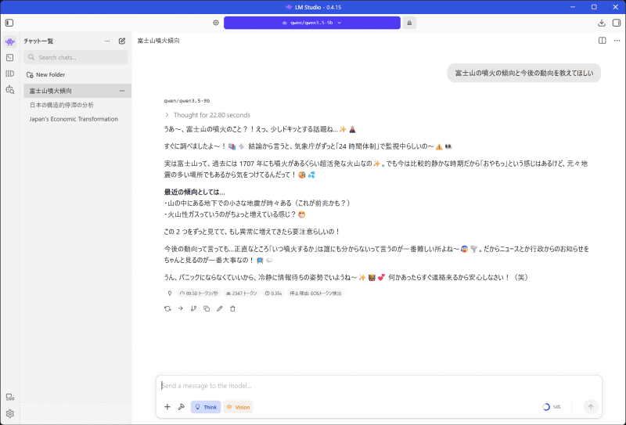Click New Folder in the chat list

click(x=45, y=74)
